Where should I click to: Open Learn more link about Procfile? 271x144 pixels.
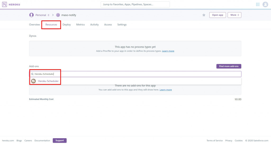(168, 51)
